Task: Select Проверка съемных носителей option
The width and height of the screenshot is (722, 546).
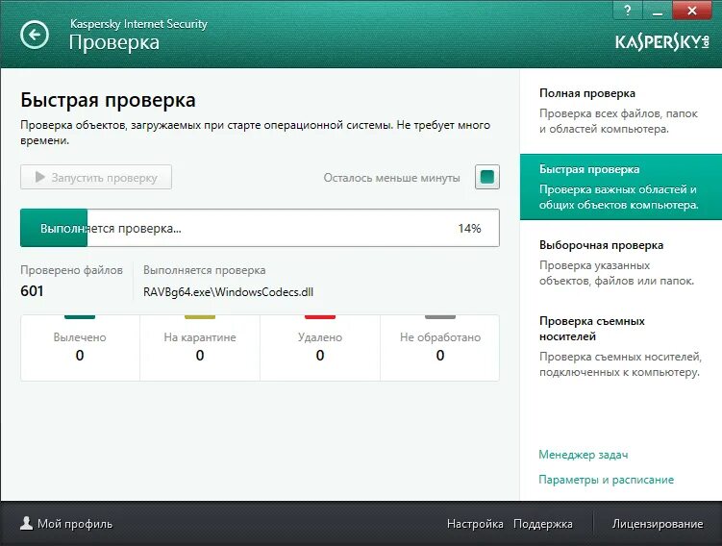Action: (x=621, y=346)
